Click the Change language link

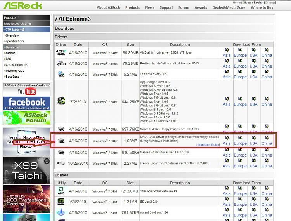[x=270, y=3]
